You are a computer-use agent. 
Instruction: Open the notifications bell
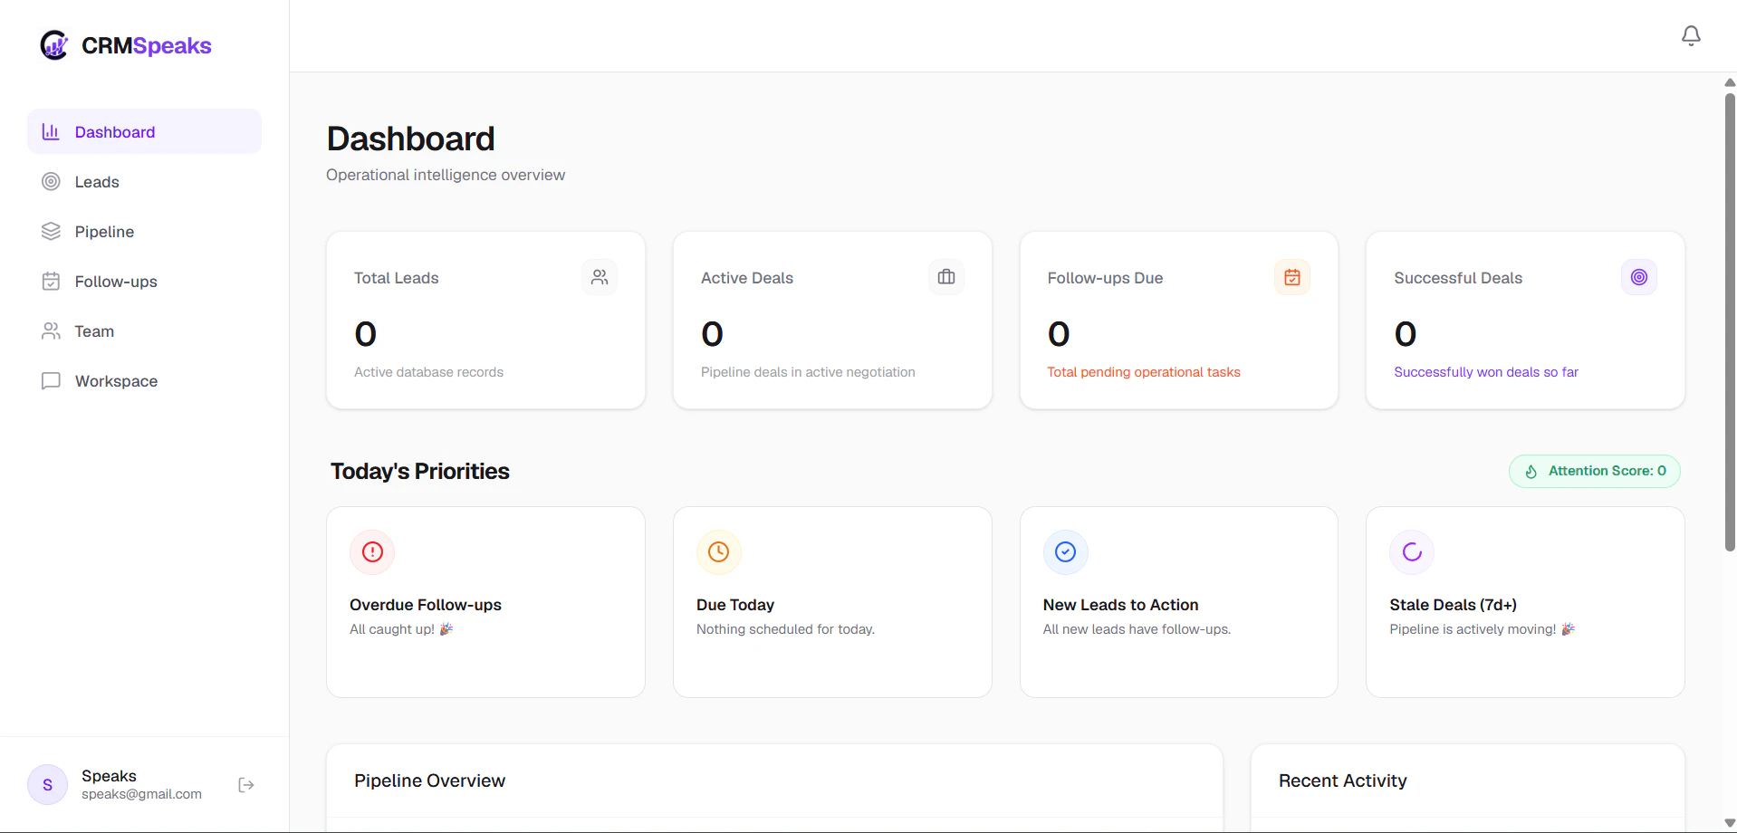point(1691,35)
